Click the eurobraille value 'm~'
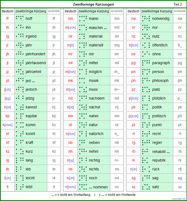This screenshot has height=201, width=187. pyautogui.click(x=117, y=89)
